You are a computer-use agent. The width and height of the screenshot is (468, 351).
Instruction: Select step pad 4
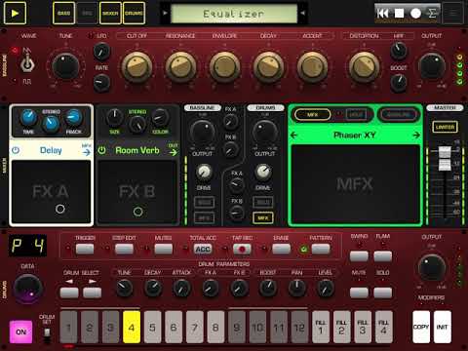132,327
